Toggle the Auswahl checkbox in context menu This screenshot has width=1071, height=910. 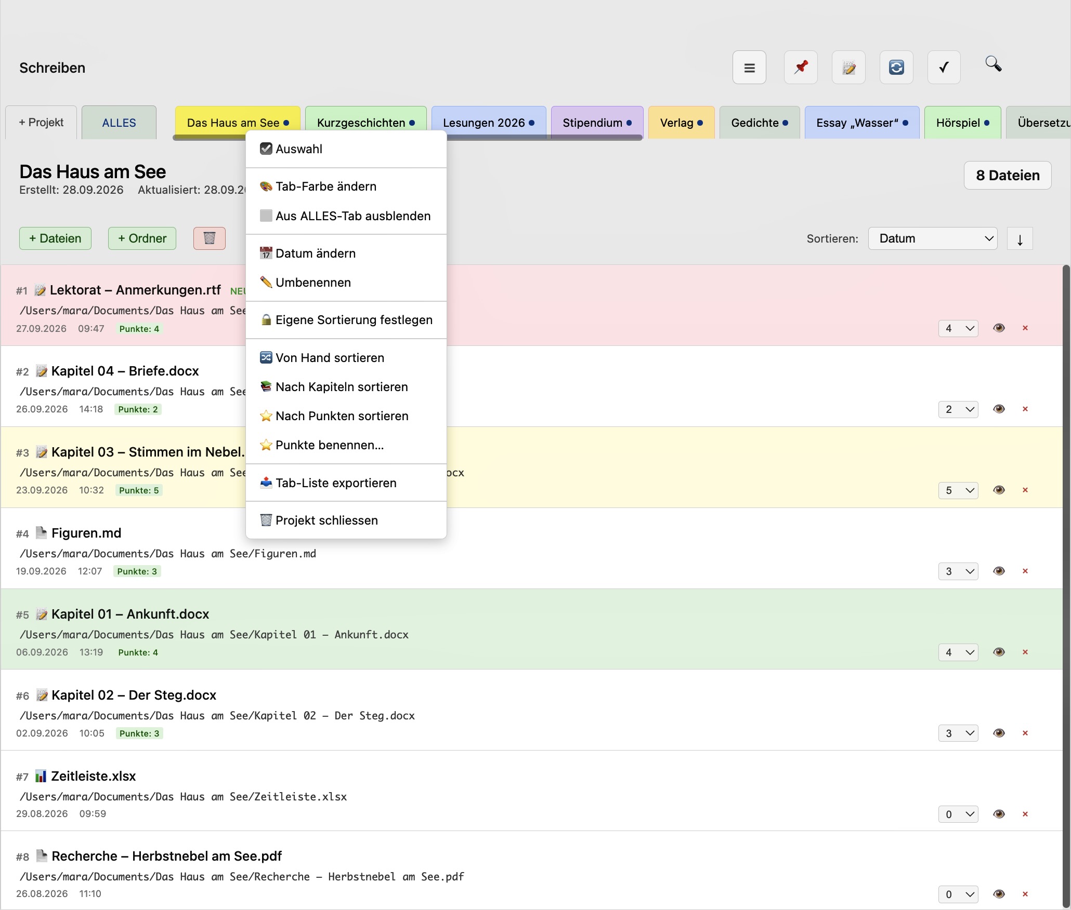(266, 149)
